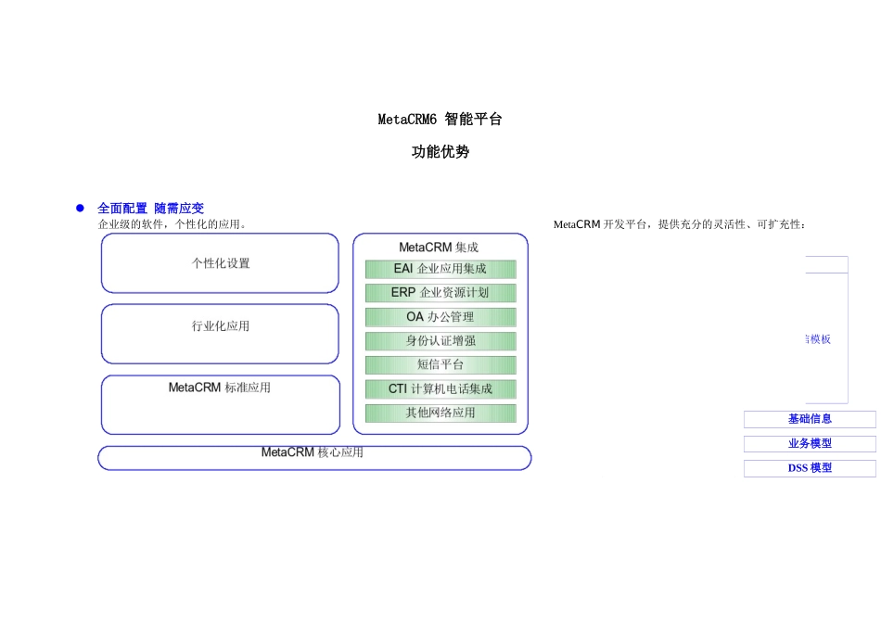Viewport: 881px width, 623px height.
Task: Click the 行业化应用 box
Action: 220,334
